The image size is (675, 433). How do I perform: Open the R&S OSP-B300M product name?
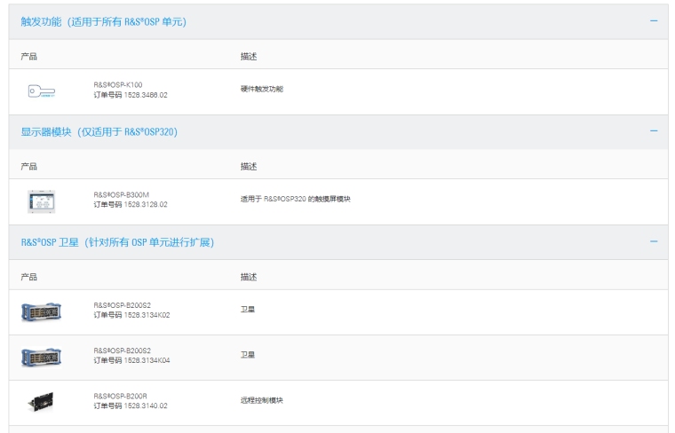[122, 194]
